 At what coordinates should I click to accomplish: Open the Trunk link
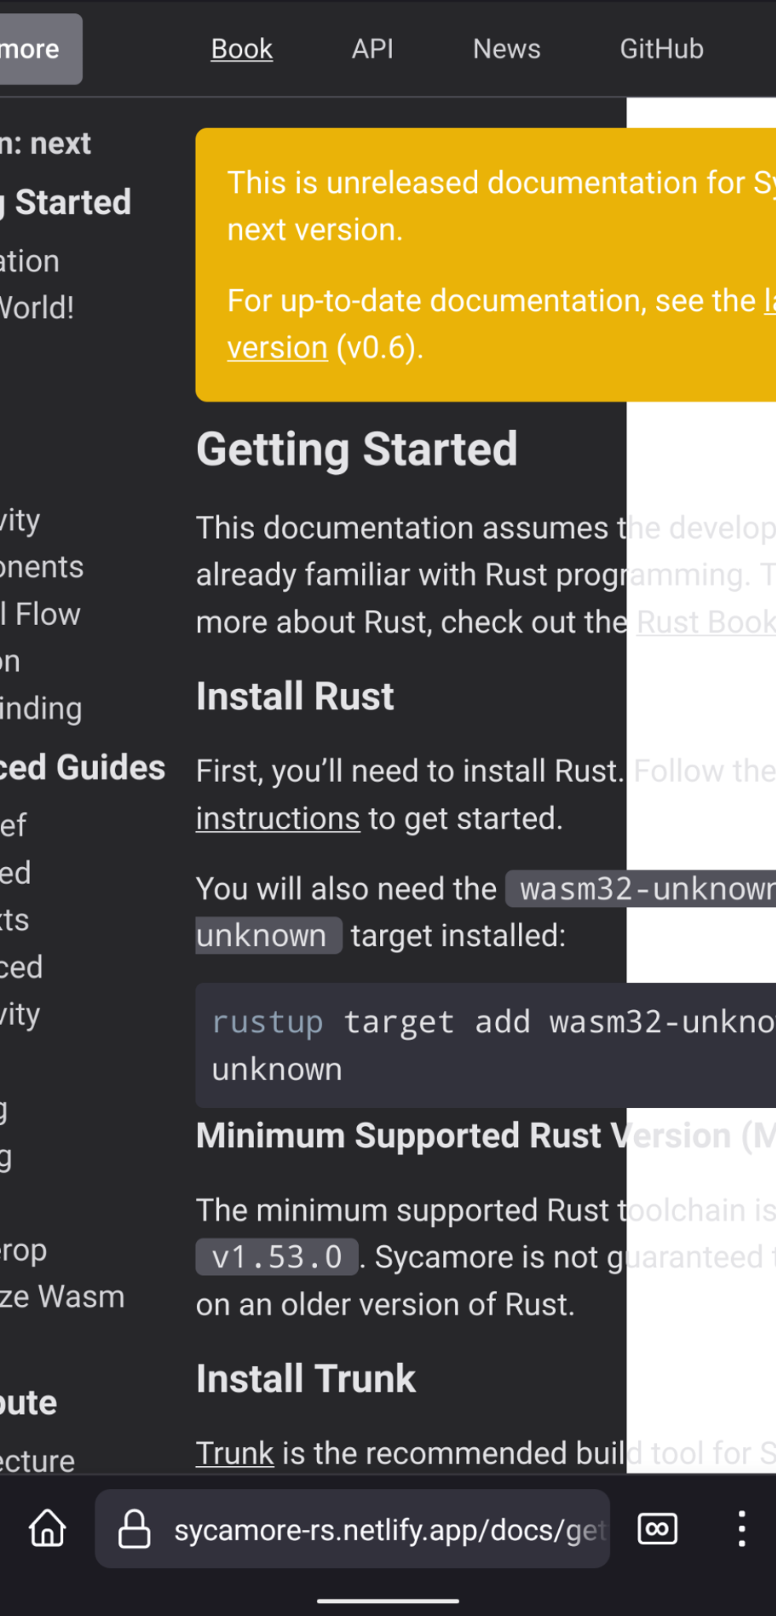pos(235,1453)
